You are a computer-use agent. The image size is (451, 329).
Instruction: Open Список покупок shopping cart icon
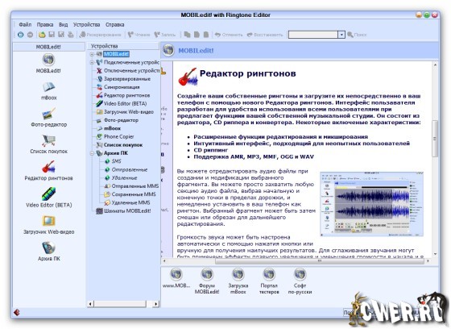point(48,140)
